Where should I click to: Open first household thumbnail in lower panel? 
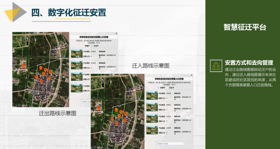(152, 96)
